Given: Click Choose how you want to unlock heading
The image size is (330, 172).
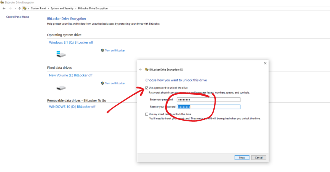Looking at the screenshot, I should tap(176, 80).
